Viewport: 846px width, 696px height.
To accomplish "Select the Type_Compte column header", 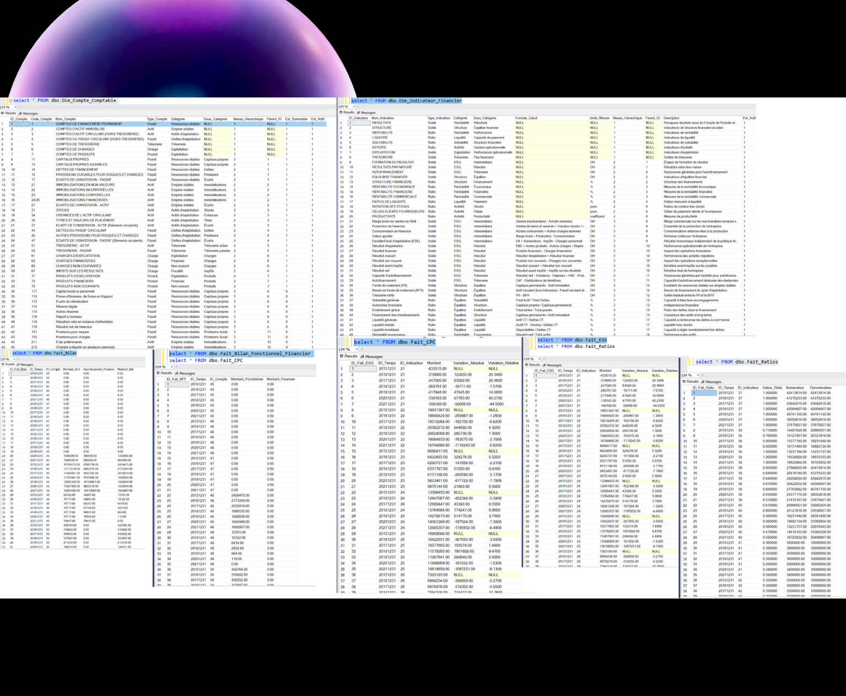I will [156, 119].
